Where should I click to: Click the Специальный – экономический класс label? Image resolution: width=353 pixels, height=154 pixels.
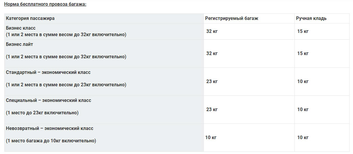pyautogui.click(x=48, y=100)
